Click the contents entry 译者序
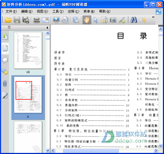The width and height of the screenshot is (164, 154). 59,52
